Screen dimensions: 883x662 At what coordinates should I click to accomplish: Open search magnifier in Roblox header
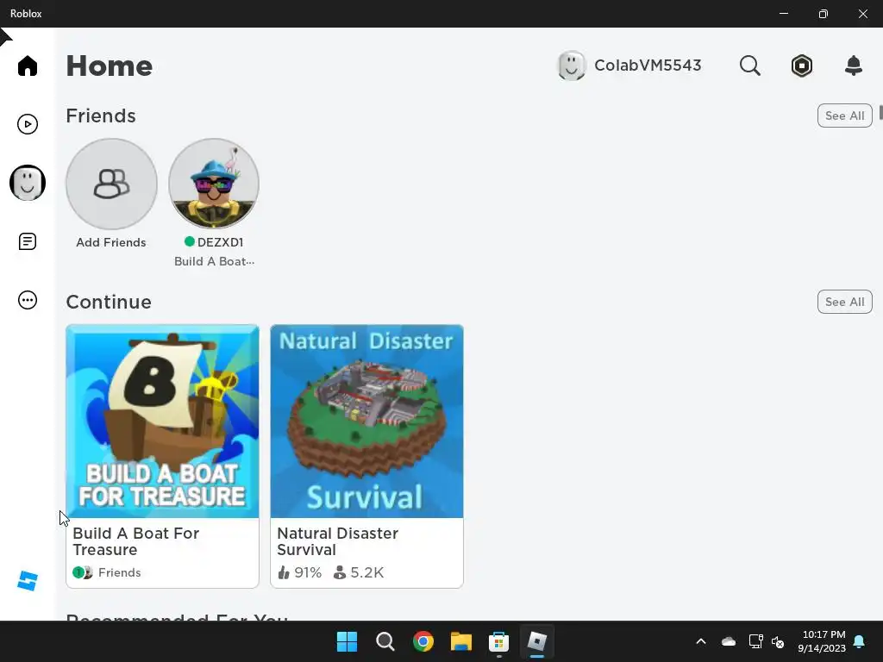(x=749, y=66)
